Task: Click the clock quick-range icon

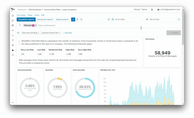Action: pos(179,19)
